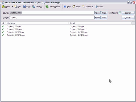Click the checkmark beside D:\test\1 1\2 2\1.pptx
The width and height of the screenshot is (136, 102).
[x=3, y=35]
